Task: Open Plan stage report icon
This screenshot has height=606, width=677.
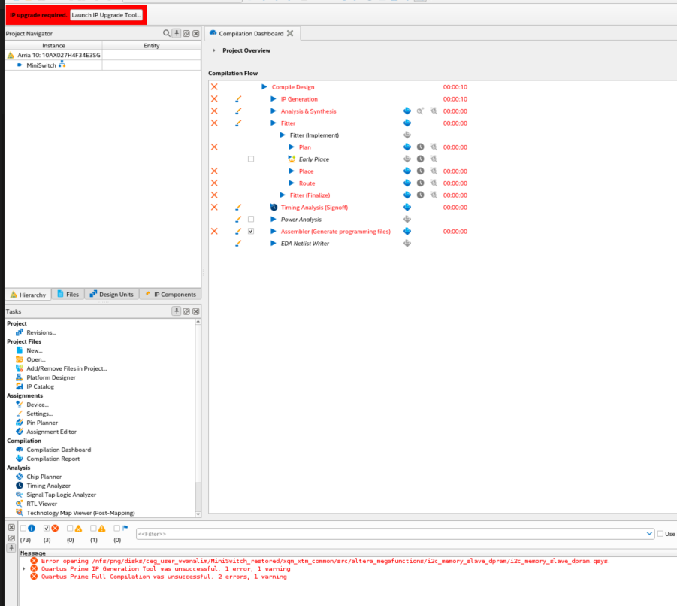Action: click(407, 147)
